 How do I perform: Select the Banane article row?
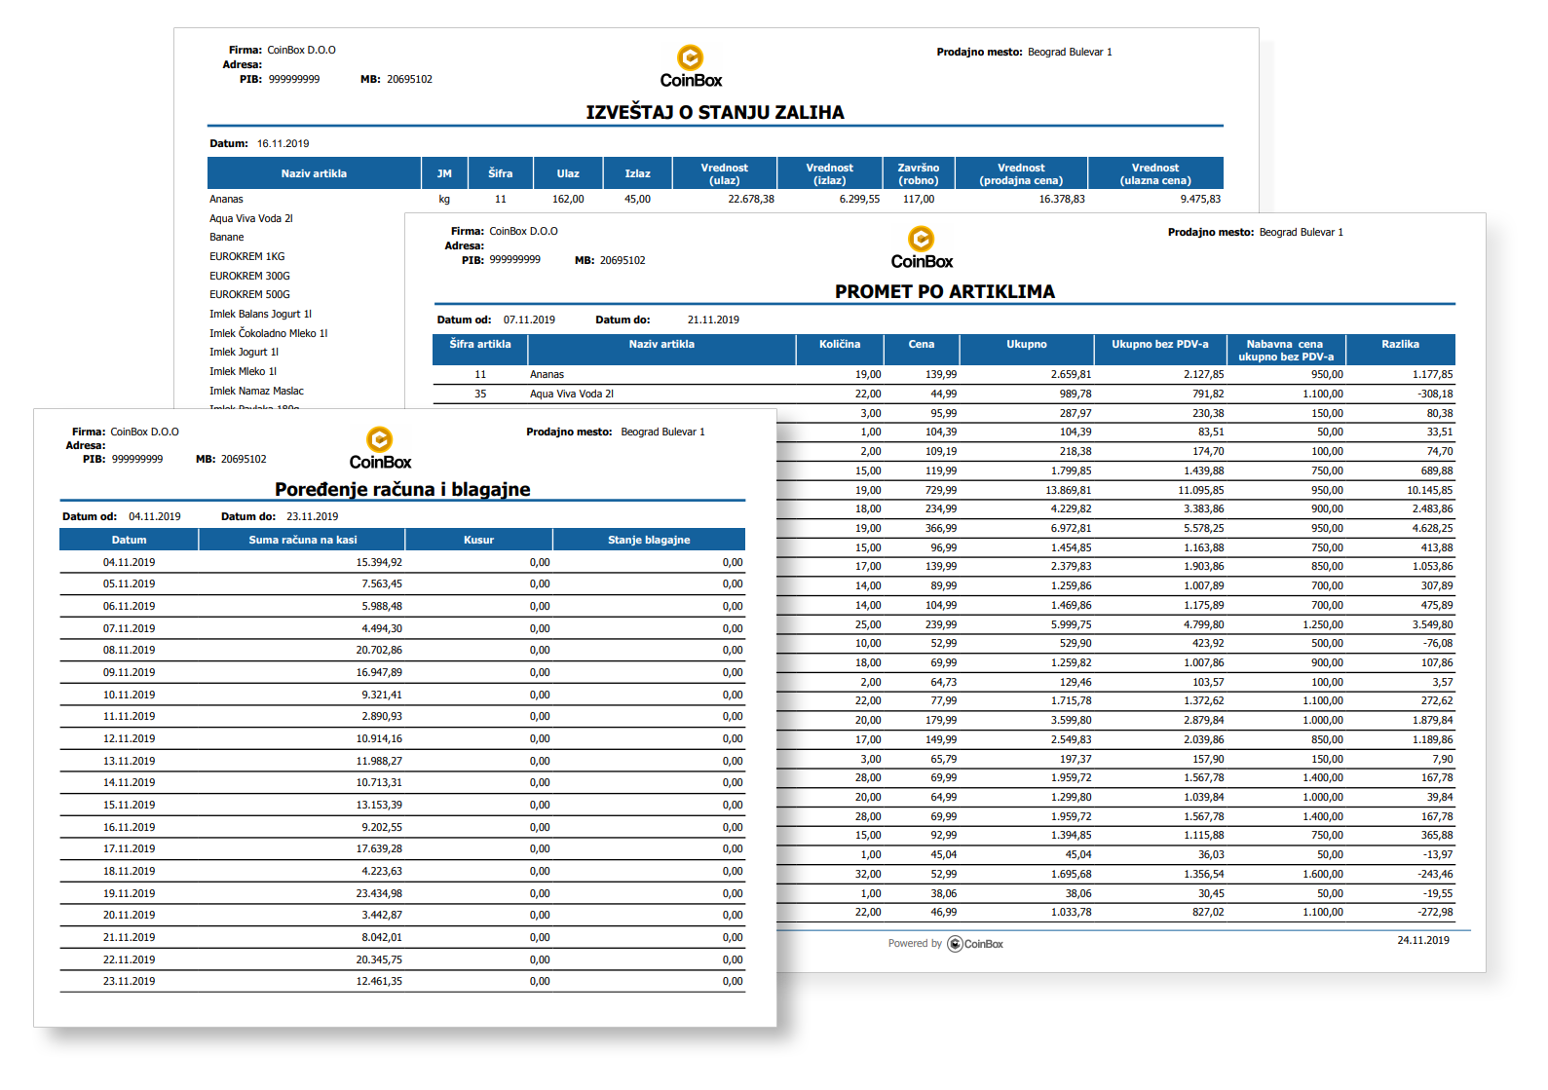coord(227,237)
